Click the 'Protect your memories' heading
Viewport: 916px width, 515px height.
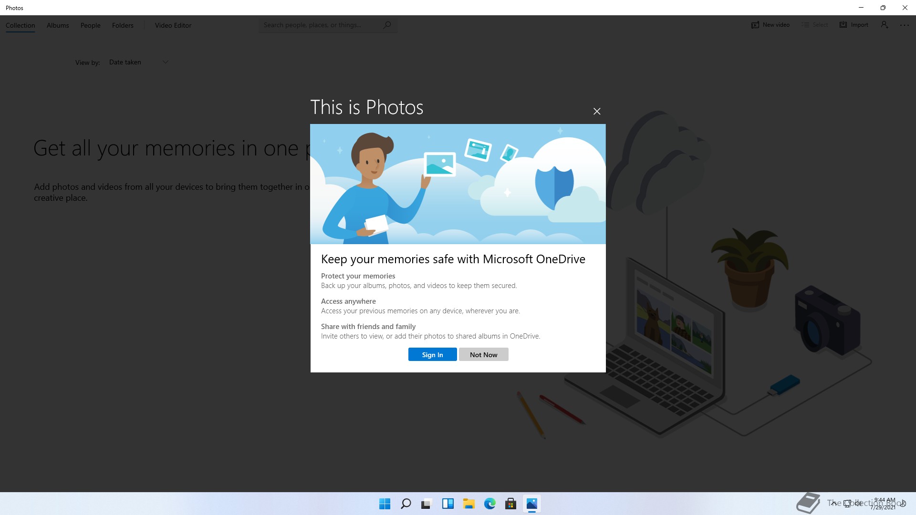[x=358, y=276]
